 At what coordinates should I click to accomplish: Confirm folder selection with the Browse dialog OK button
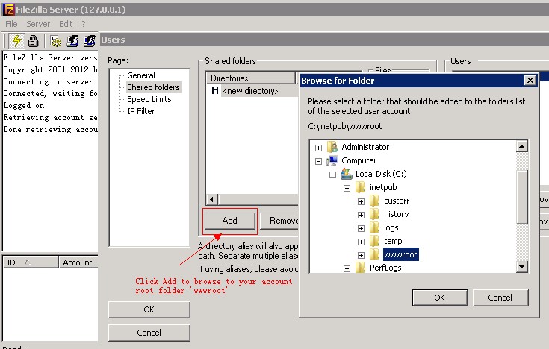click(439, 297)
